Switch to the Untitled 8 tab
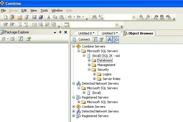This screenshot has width=183, height=122. pos(86,33)
